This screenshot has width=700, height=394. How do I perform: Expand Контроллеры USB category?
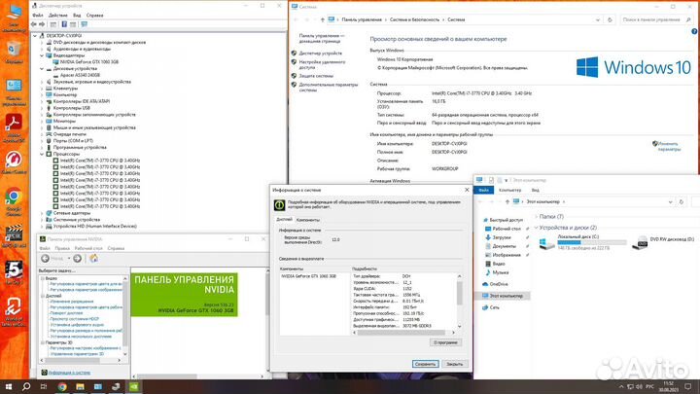(x=42, y=108)
